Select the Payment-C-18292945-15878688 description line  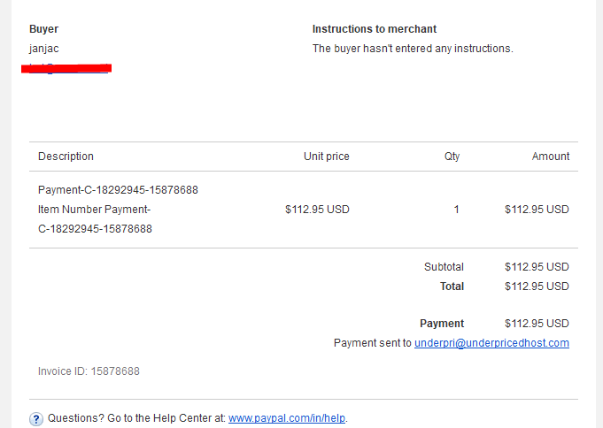coord(118,190)
